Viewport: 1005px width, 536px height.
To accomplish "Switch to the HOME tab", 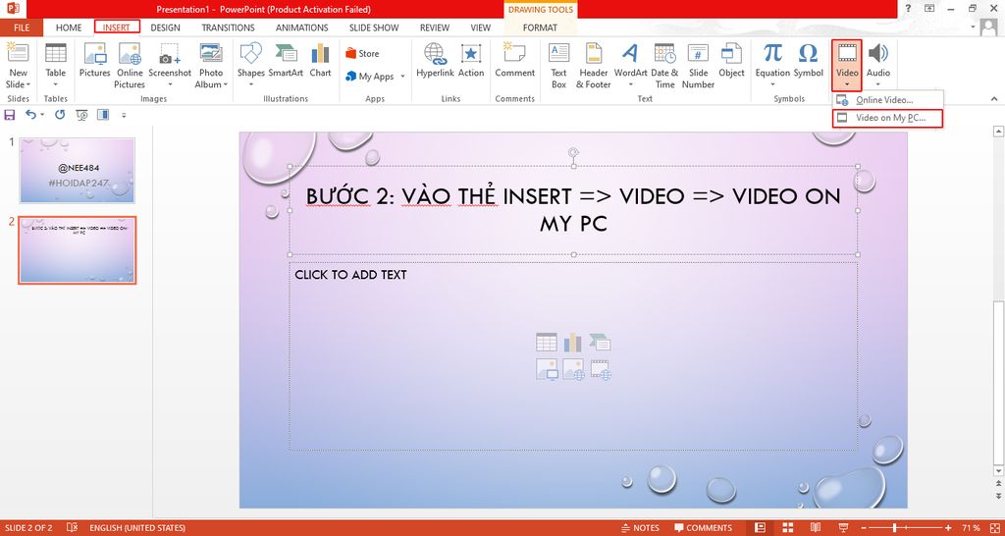I will pyautogui.click(x=69, y=27).
